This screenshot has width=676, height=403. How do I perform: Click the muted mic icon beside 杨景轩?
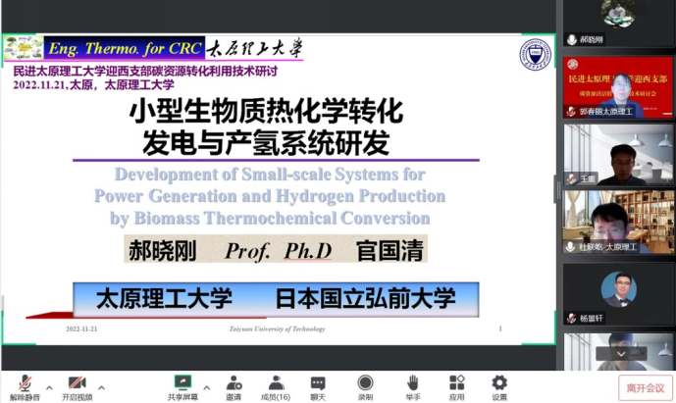point(572,318)
